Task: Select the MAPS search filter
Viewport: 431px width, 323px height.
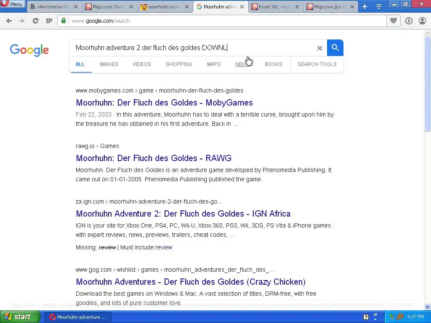Action: [x=213, y=64]
